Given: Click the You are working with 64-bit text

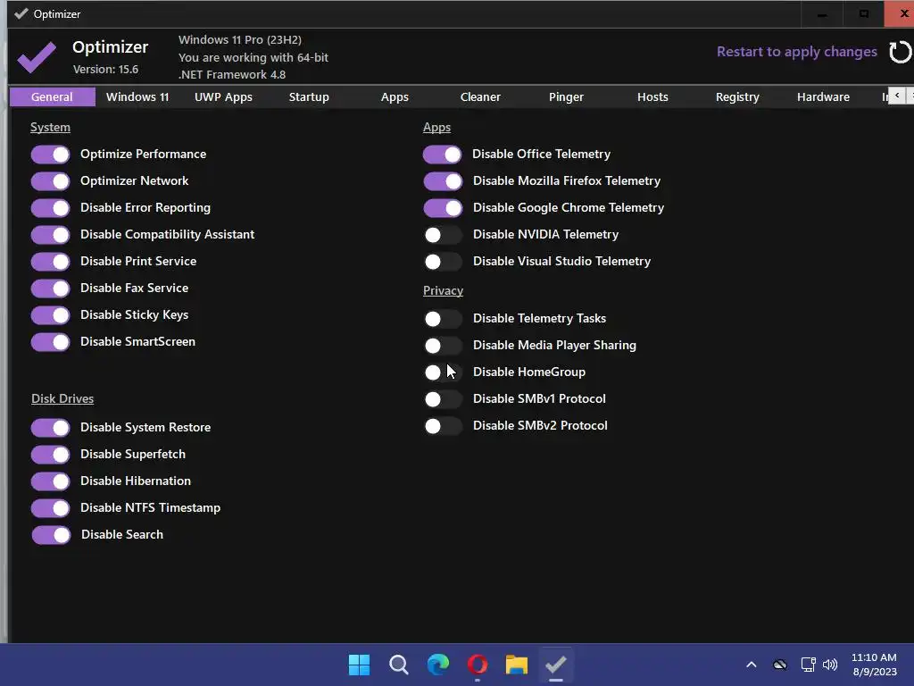Looking at the screenshot, I should [253, 57].
